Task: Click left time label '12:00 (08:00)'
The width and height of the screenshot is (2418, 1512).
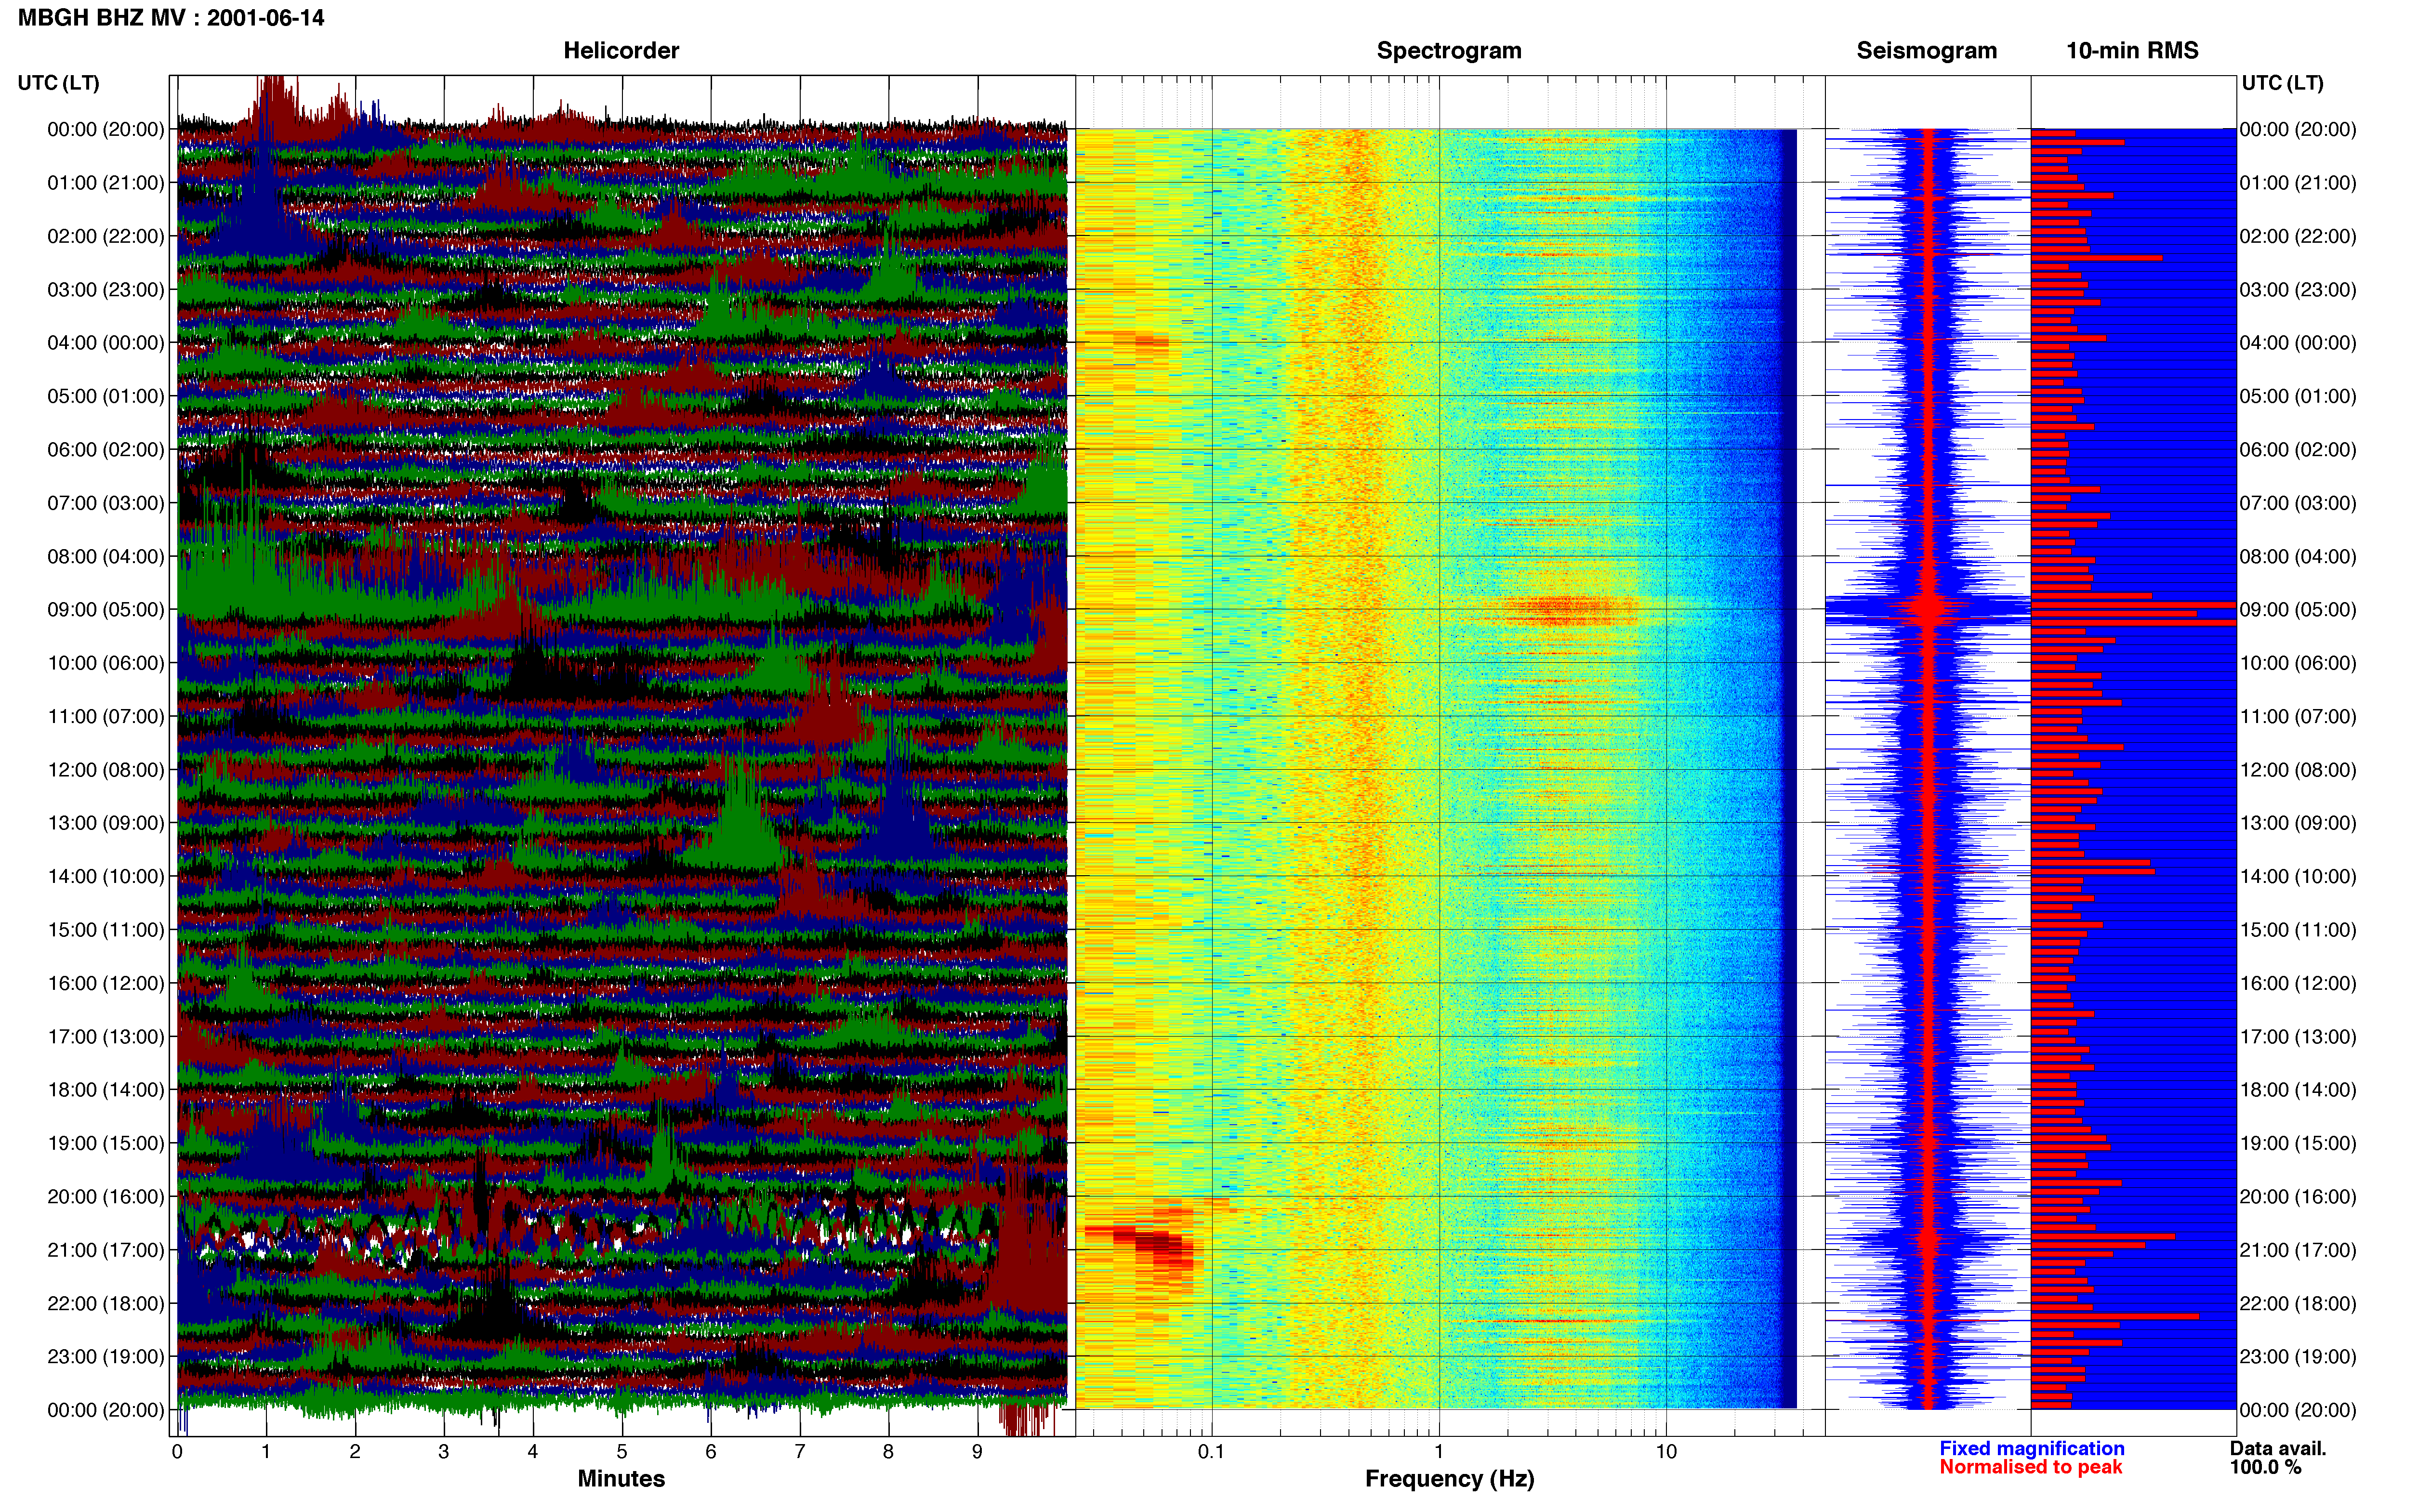Action: click(106, 770)
